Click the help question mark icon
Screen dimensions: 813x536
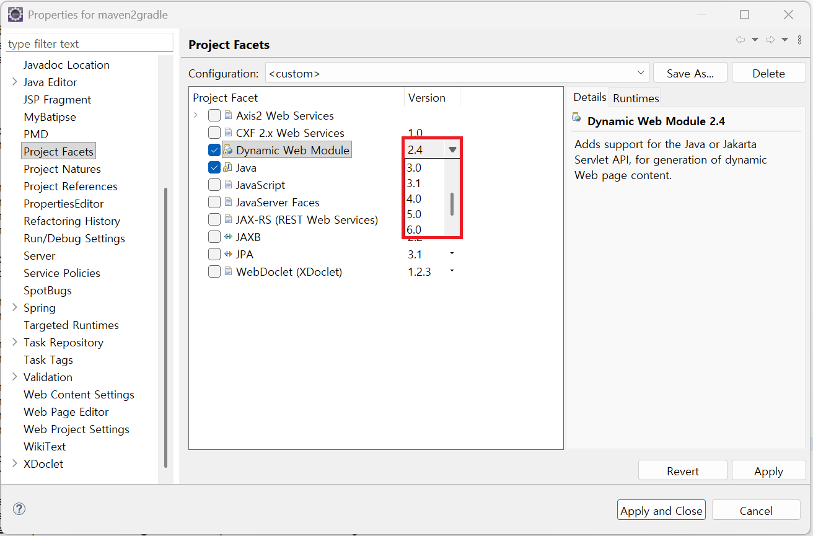tap(19, 509)
